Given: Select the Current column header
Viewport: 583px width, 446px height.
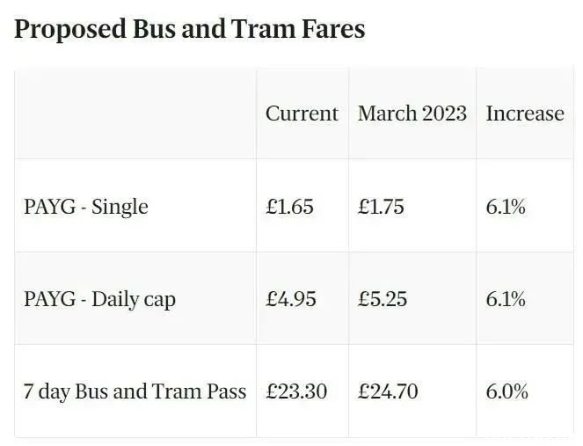Looking at the screenshot, I should 302,113.
